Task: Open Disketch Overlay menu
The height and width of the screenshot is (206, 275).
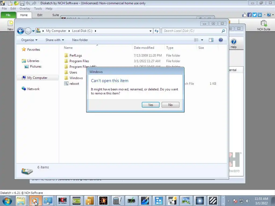Action: pos(25,9)
